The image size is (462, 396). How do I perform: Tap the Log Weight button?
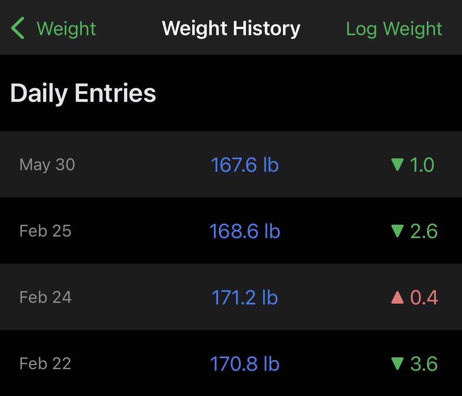pos(394,29)
